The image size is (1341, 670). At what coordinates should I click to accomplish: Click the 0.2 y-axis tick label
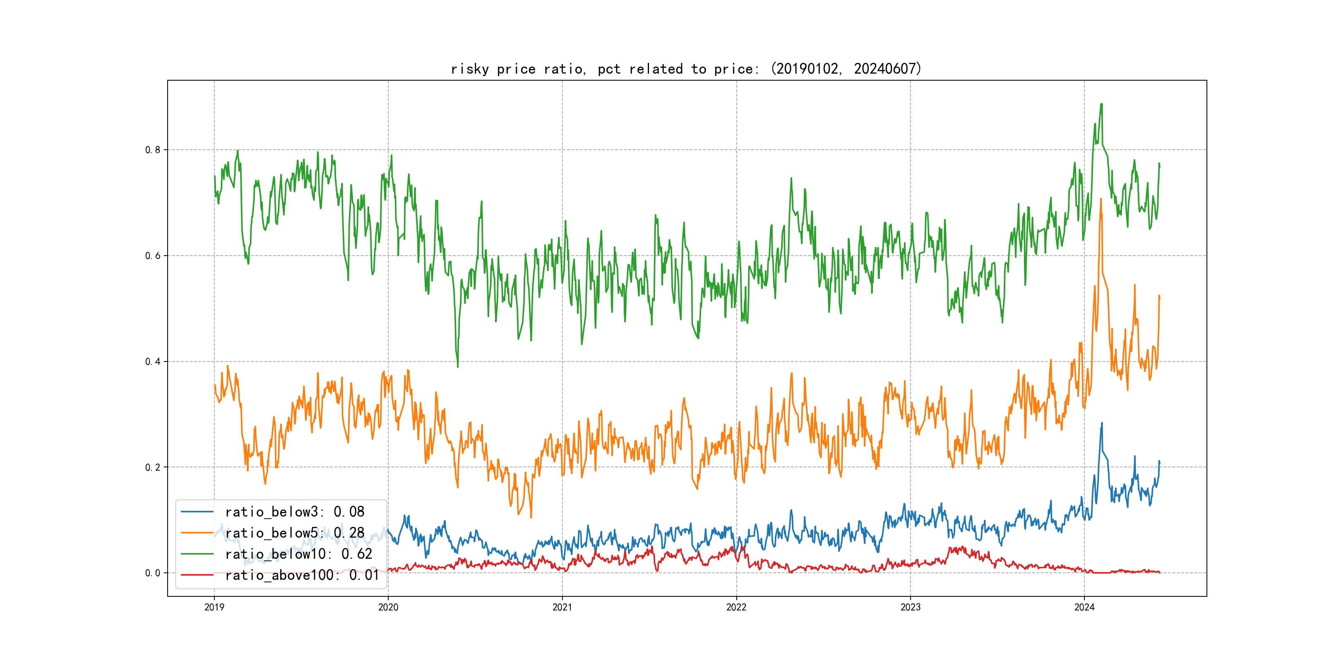click(153, 467)
